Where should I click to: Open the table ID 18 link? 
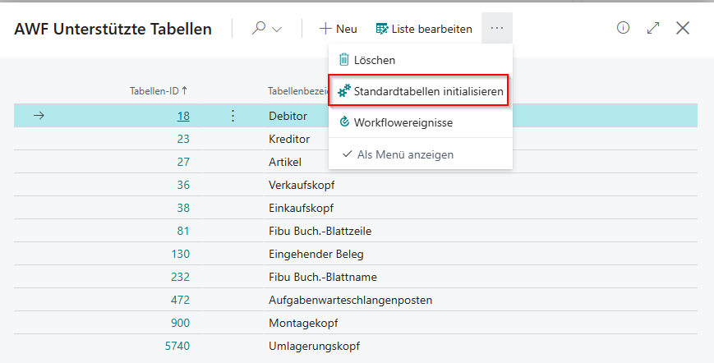(183, 116)
